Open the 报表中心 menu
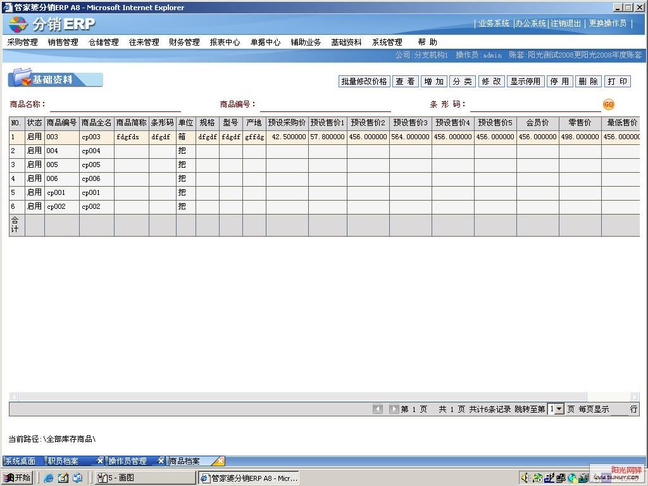Screen dimensions: 648x486 [225, 42]
